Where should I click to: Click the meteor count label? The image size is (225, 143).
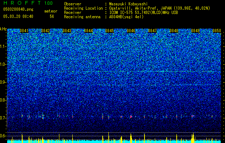(x=51, y=11)
